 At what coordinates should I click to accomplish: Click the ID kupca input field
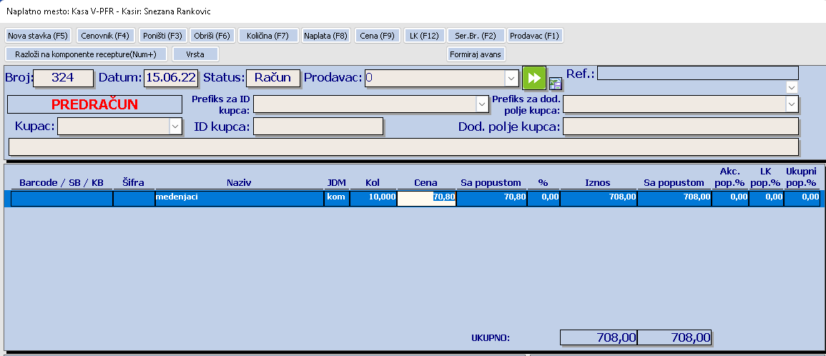[x=318, y=127]
